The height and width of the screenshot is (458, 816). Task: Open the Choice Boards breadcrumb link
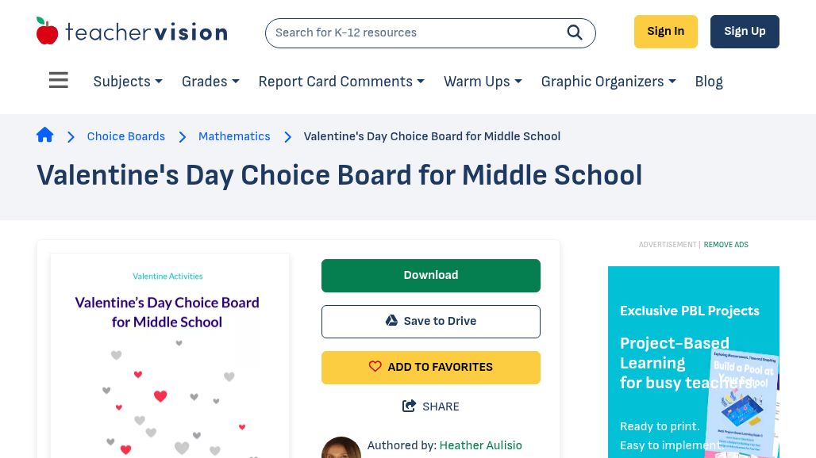[x=126, y=136]
